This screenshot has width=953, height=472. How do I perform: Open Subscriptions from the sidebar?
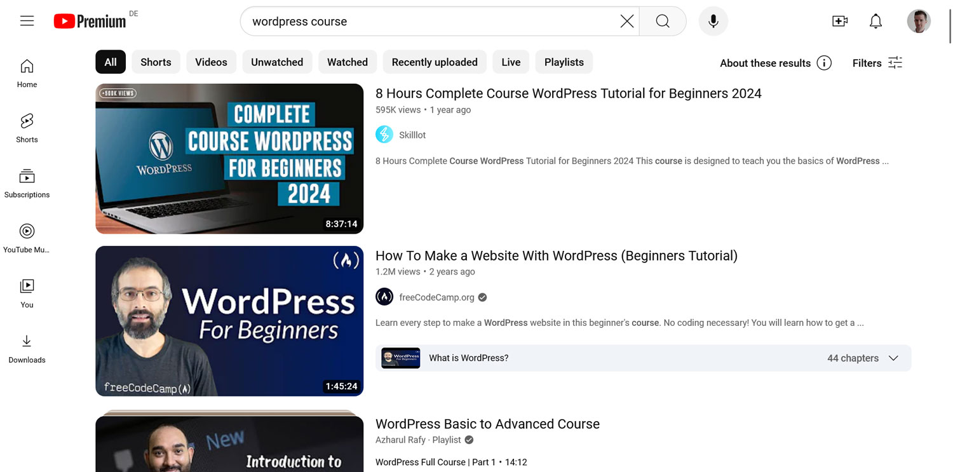pos(27,183)
